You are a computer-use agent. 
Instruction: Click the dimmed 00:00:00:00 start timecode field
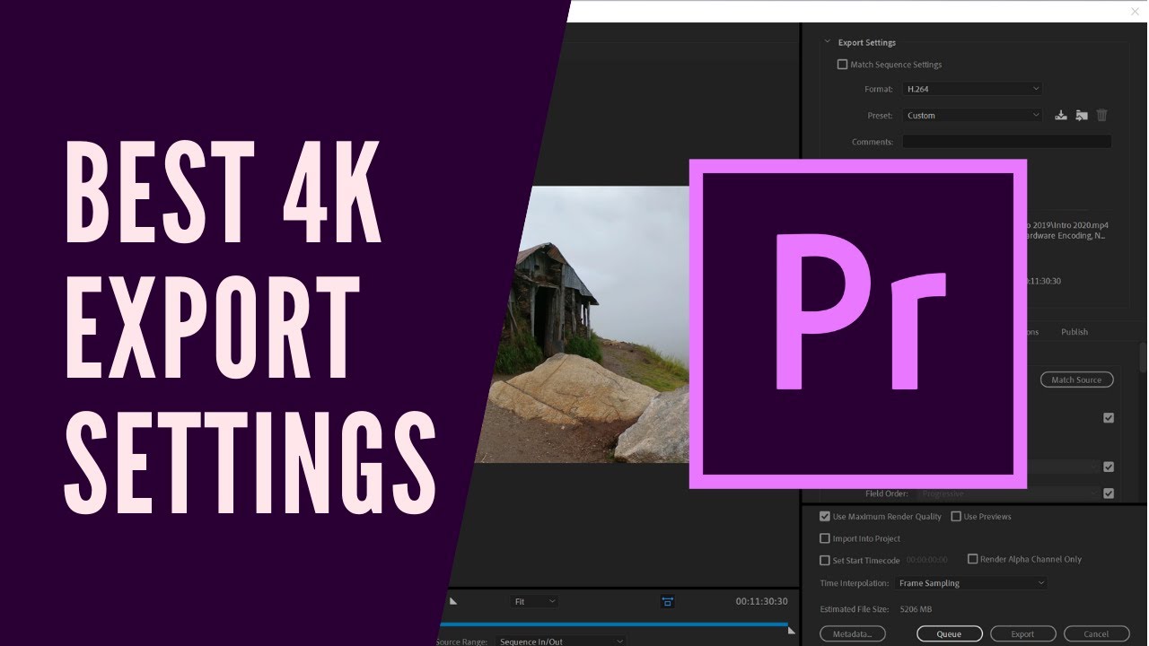click(x=926, y=561)
